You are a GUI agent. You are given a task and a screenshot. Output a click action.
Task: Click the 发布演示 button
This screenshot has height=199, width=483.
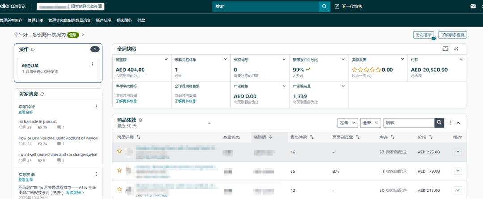424,35
